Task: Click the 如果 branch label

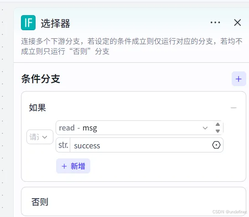Action: (x=37, y=108)
